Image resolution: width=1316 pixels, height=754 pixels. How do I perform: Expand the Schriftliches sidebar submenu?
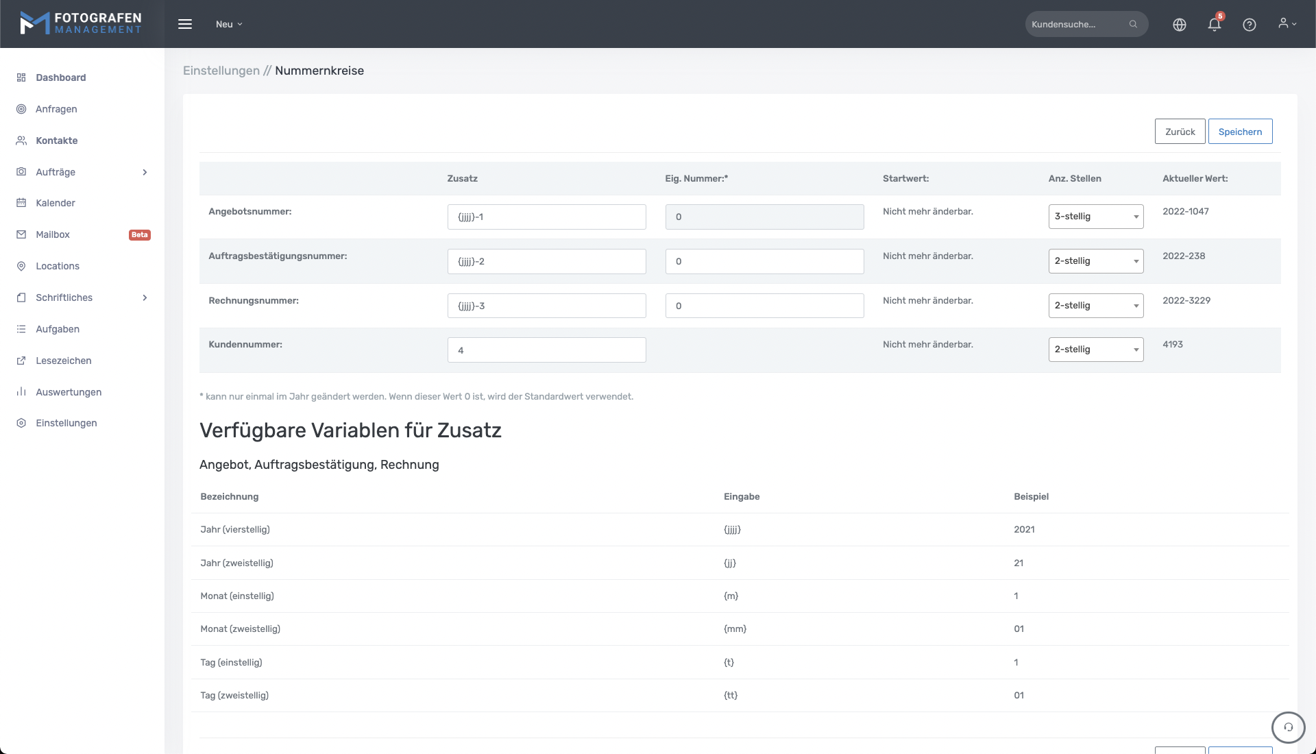145,297
